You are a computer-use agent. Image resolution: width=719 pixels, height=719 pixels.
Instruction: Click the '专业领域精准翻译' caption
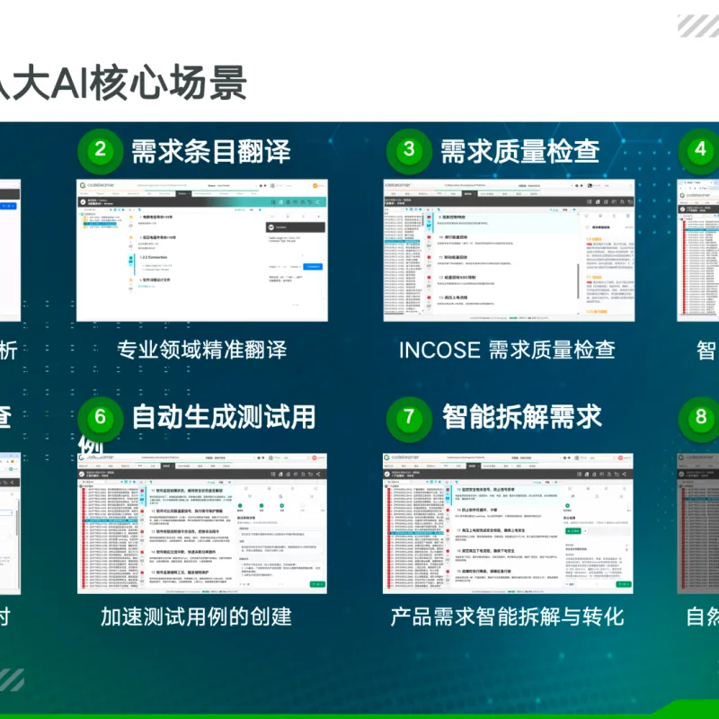click(201, 350)
